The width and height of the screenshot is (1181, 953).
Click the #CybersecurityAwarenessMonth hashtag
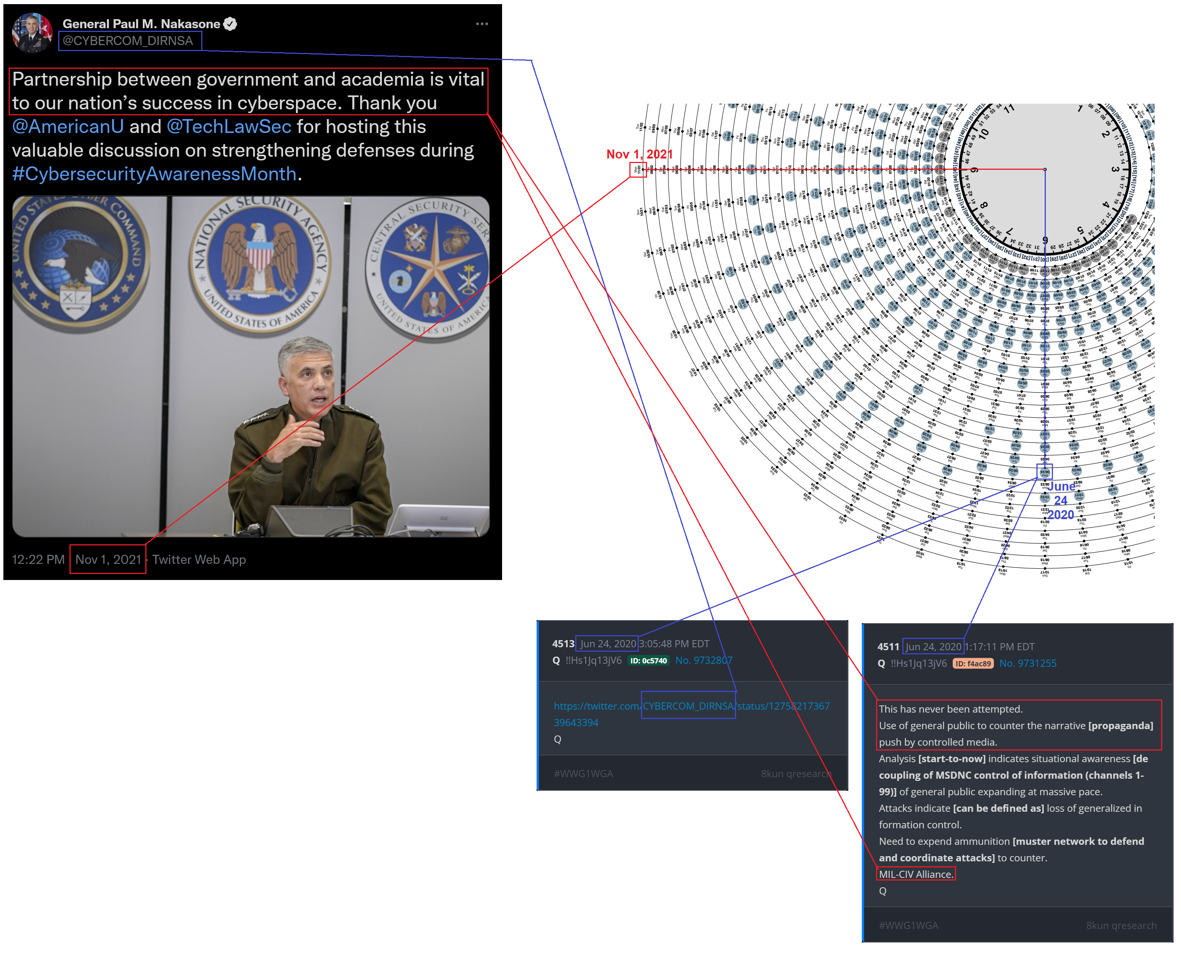click(154, 174)
